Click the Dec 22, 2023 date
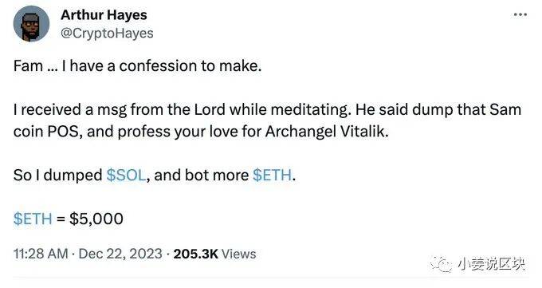542x288 pixels. pos(120,254)
